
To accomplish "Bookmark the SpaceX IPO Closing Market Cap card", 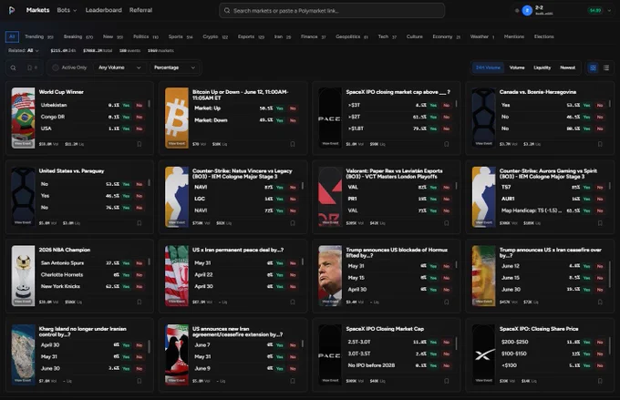I will point(447,381).
